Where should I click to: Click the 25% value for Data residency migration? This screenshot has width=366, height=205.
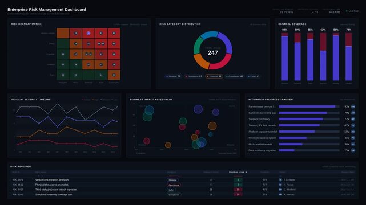pos(347,150)
